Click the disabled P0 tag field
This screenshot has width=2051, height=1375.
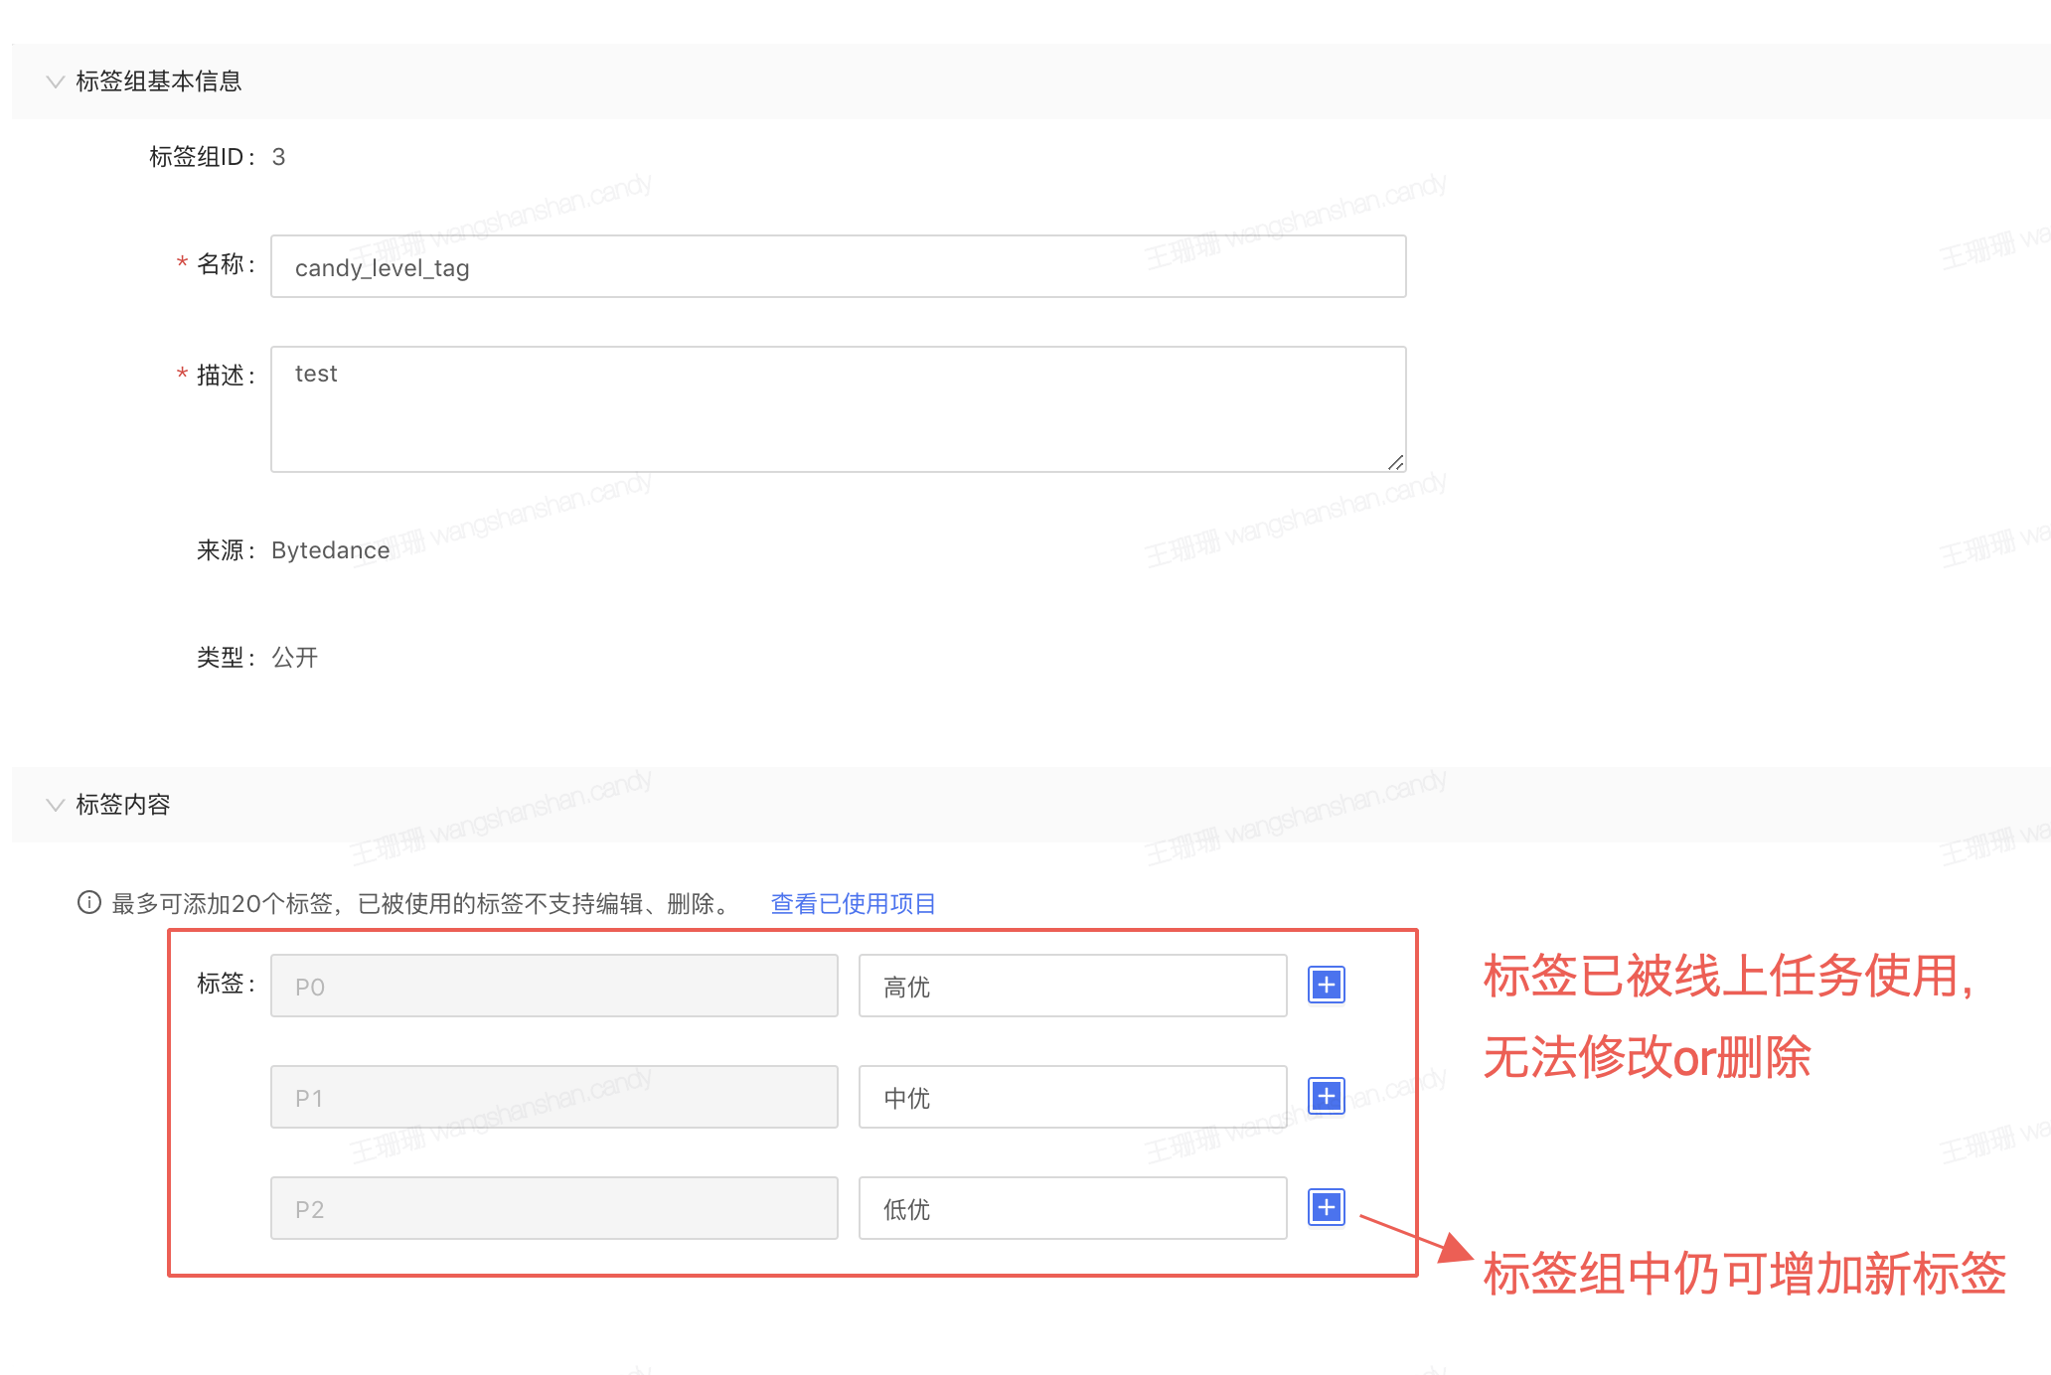click(x=553, y=987)
